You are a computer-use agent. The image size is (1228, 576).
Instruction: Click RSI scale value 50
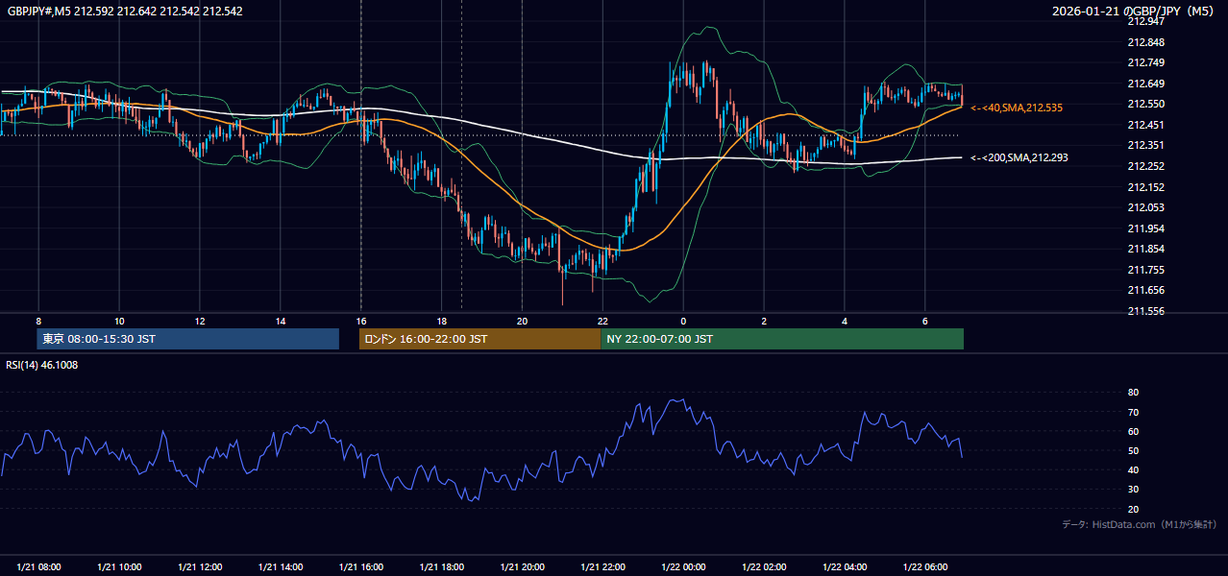[x=1133, y=450]
